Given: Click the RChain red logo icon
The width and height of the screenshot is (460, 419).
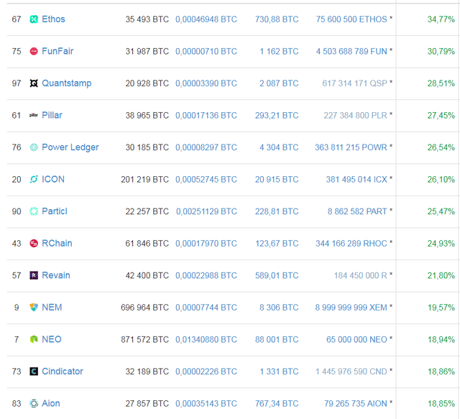Looking at the screenshot, I should [34, 243].
